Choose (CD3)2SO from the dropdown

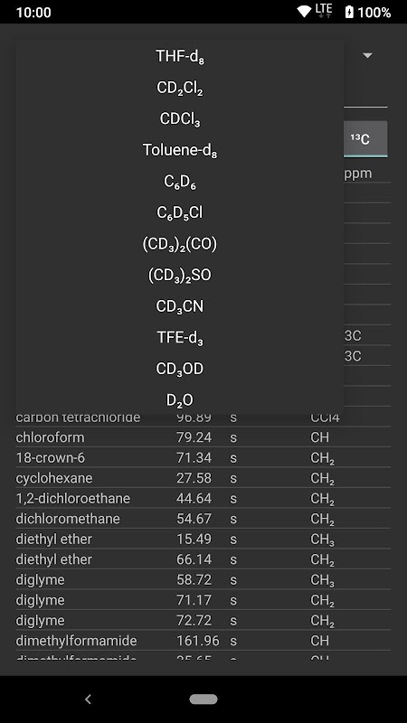point(180,276)
